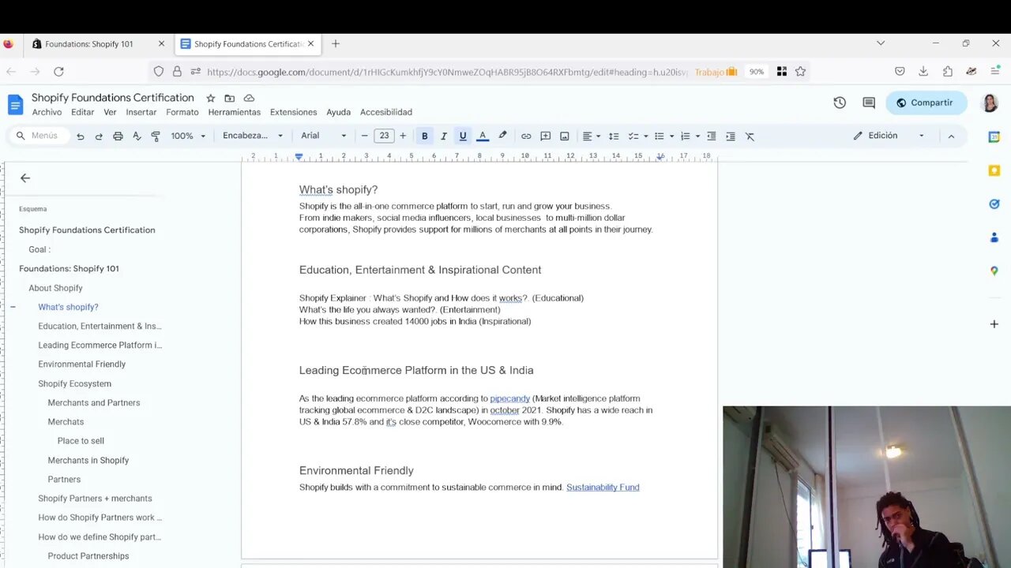Open comments history icon
This screenshot has height=568, width=1011.
(869, 103)
